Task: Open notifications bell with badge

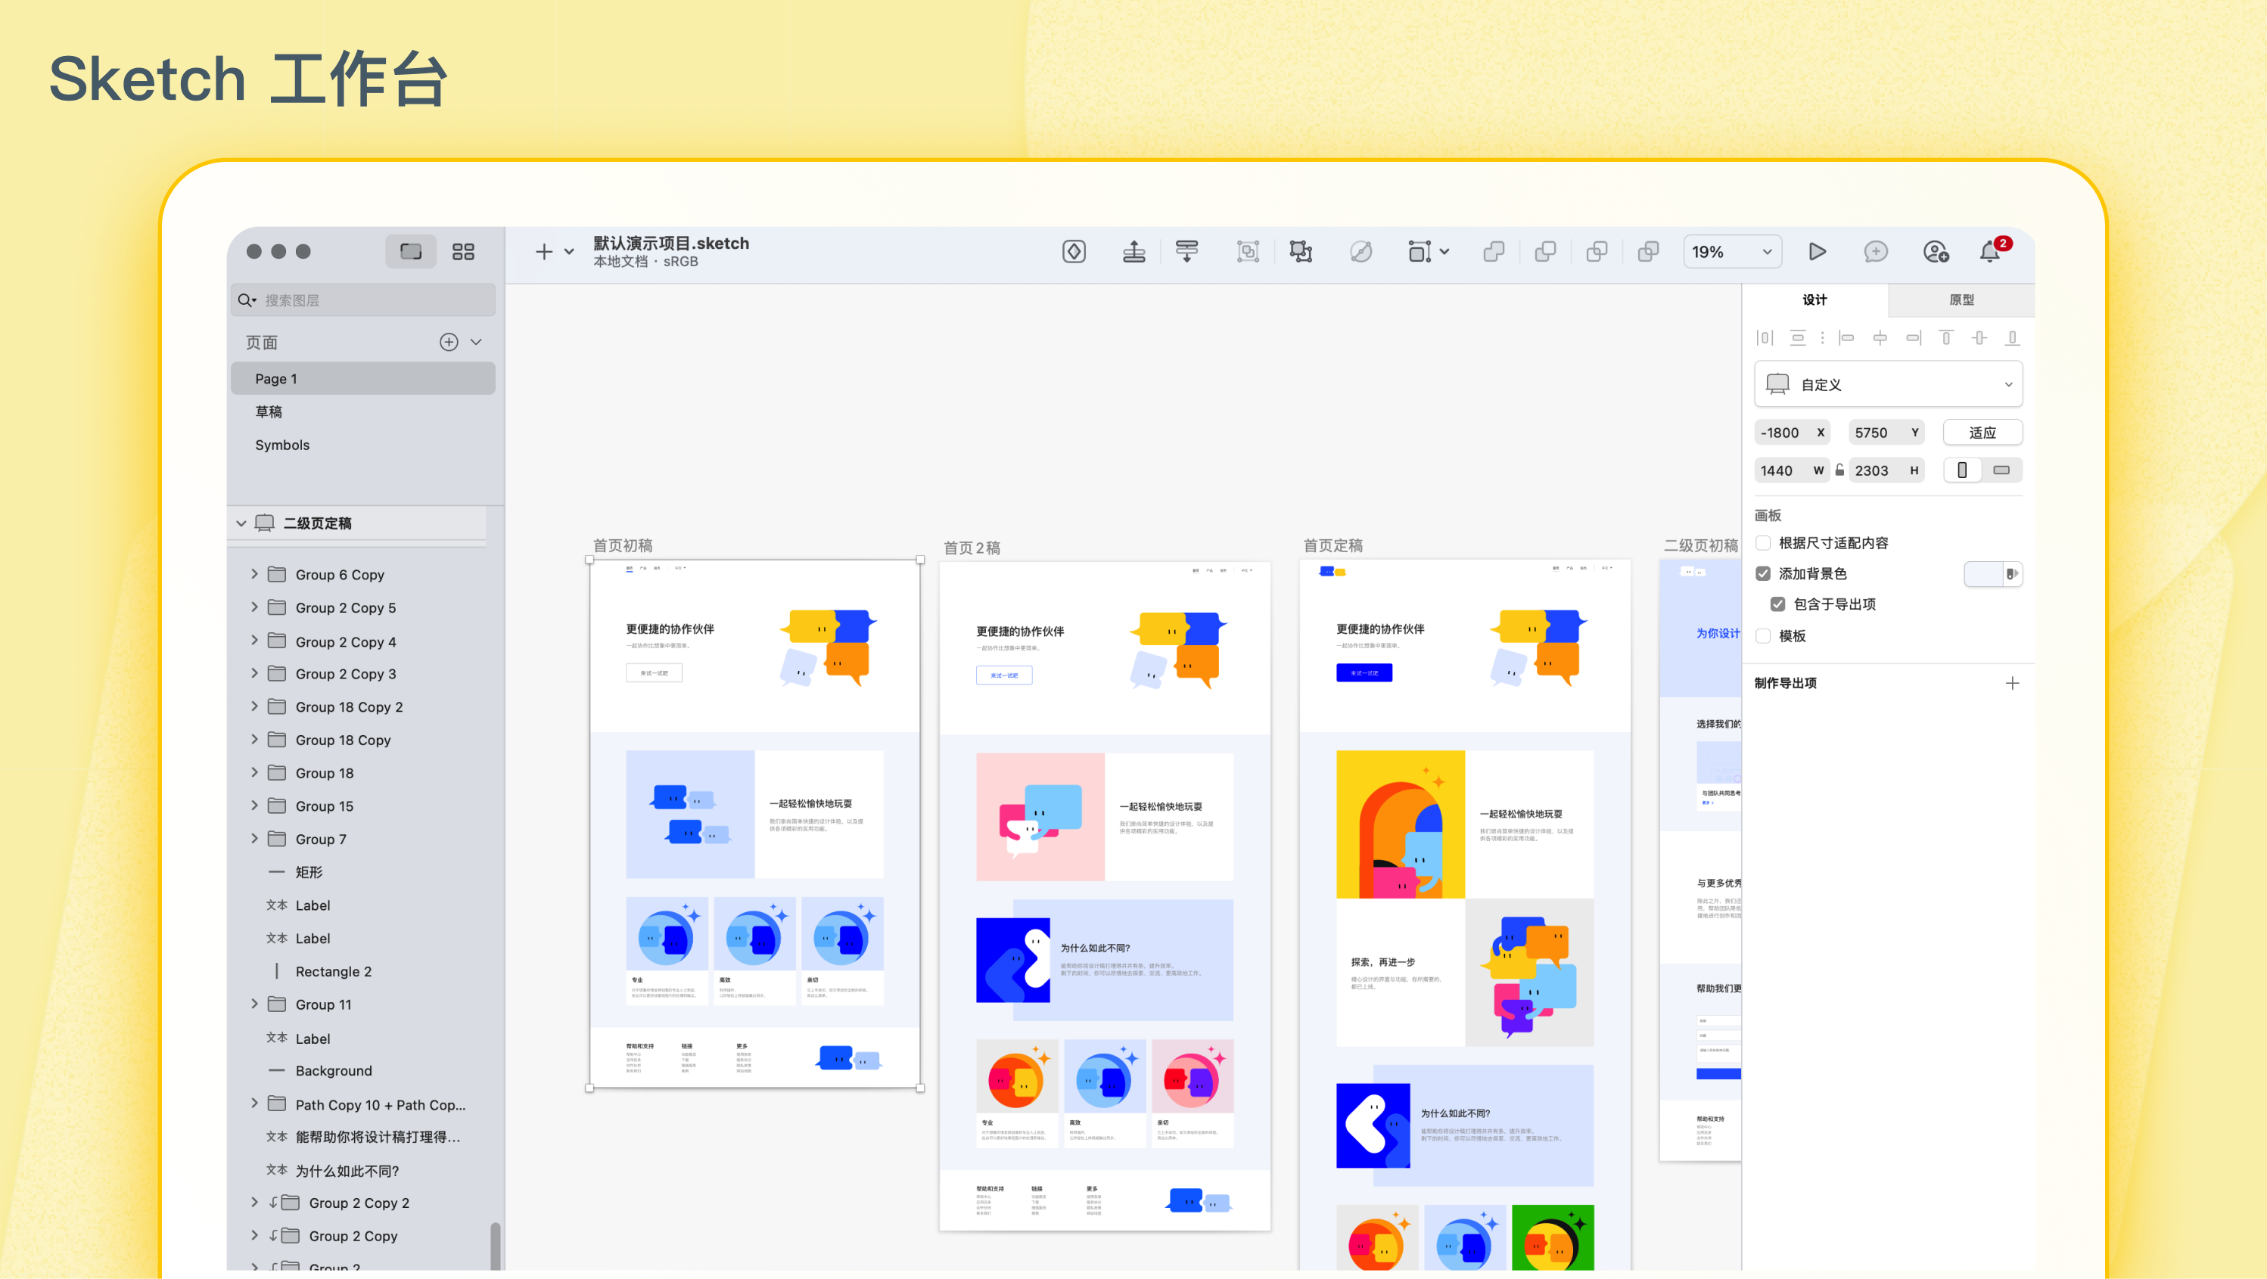Action: pos(1992,250)
